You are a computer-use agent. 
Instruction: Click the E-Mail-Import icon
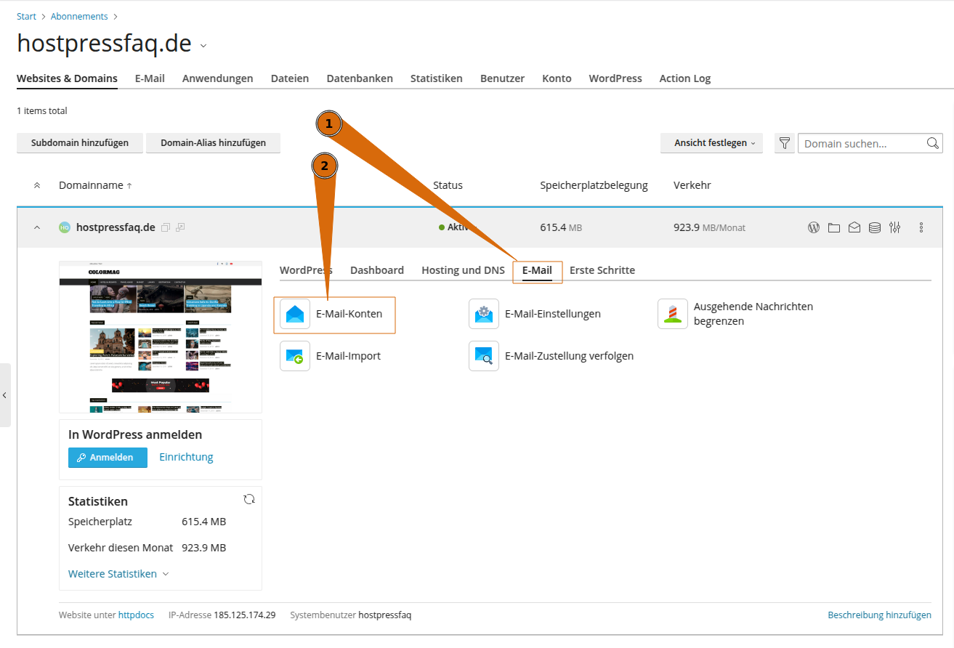pyautogui.click(x=295, y=356)
